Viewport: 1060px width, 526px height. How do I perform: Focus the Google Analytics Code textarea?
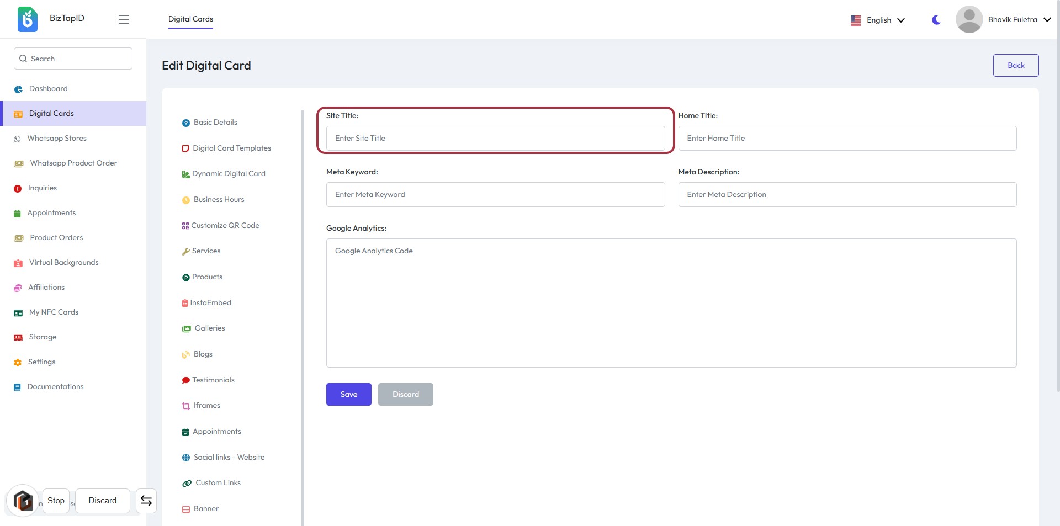pyautogui.click(x=671, y=302)
